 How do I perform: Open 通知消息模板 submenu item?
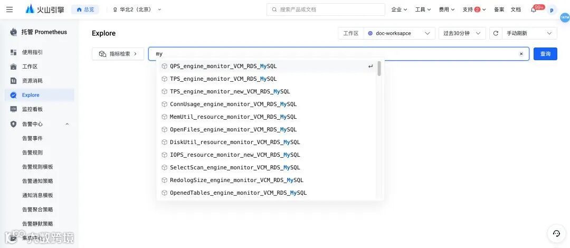[x=37, y=195]
